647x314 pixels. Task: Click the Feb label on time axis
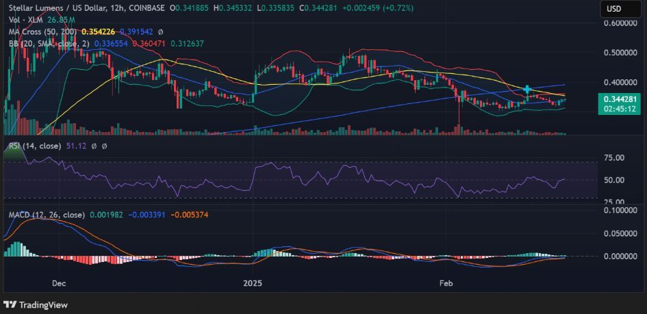coord(446,283)
